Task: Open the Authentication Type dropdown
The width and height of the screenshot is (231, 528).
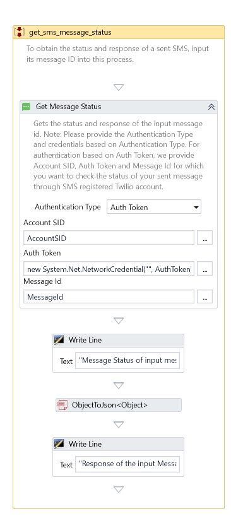Action: [x=154, y=207]
